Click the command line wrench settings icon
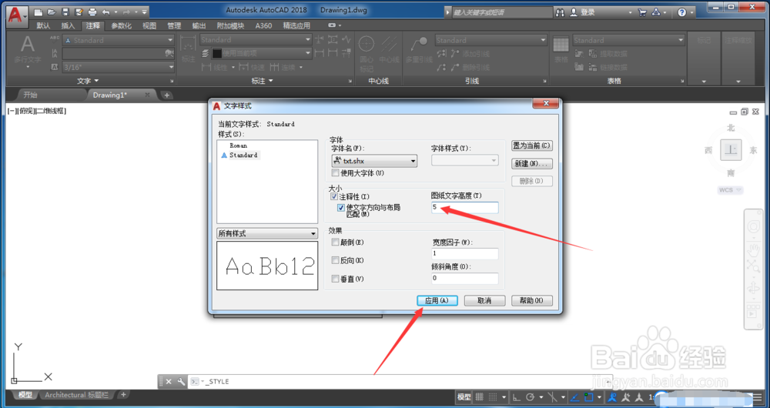Image resolution: width=770 pixels, height=408 pixels. tap(181, 382)
